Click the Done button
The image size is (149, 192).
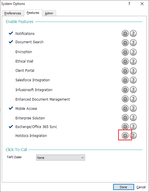point(123,187)
